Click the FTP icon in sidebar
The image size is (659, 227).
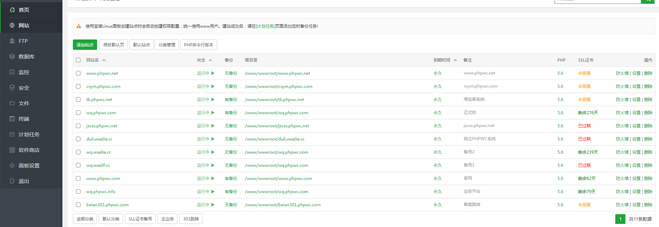12,41
